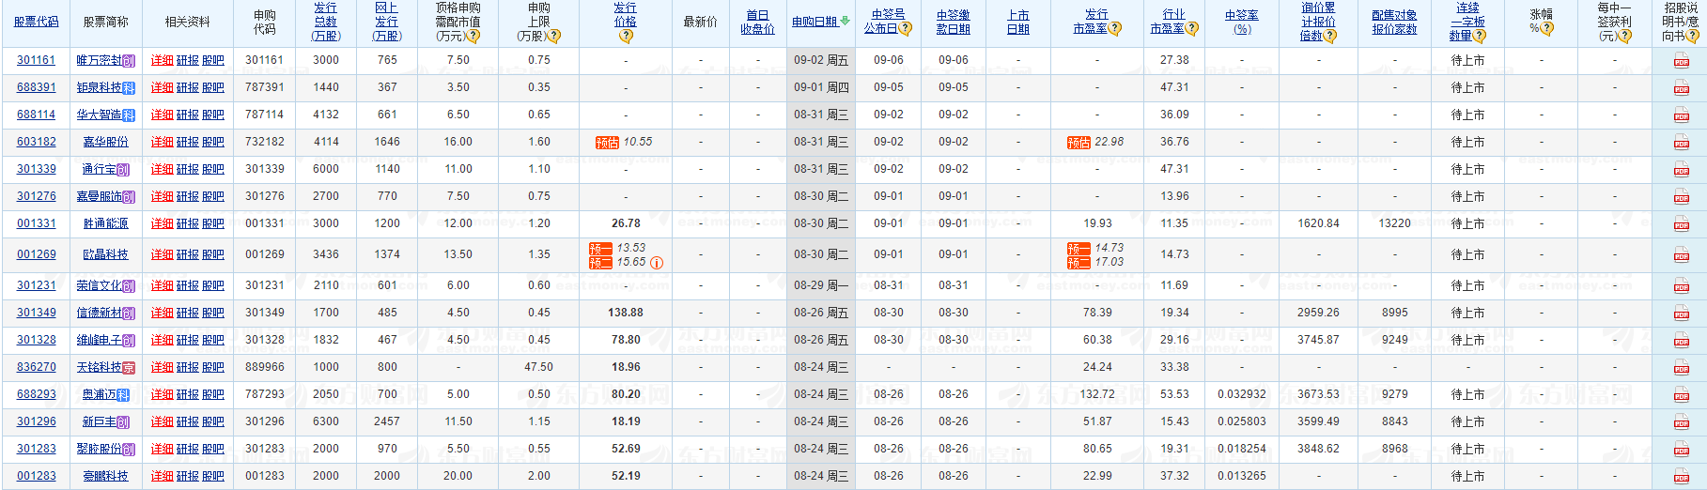This screenshot has height=490, width=1707.
Task: Open the PDF prospectus for stock 001283
Action: (x=1681, y=477)
